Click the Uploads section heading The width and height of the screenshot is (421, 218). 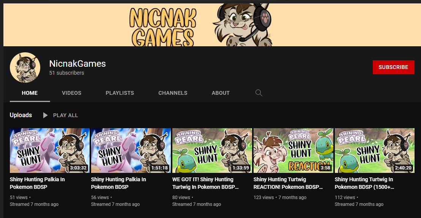pos(20,115)
